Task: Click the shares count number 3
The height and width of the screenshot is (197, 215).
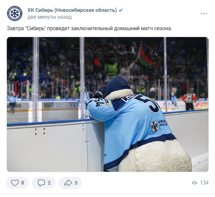Action: point(76,183)
